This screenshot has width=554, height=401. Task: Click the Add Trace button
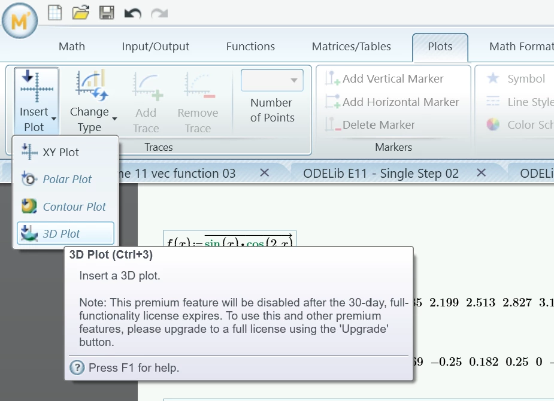click(146, 102)
